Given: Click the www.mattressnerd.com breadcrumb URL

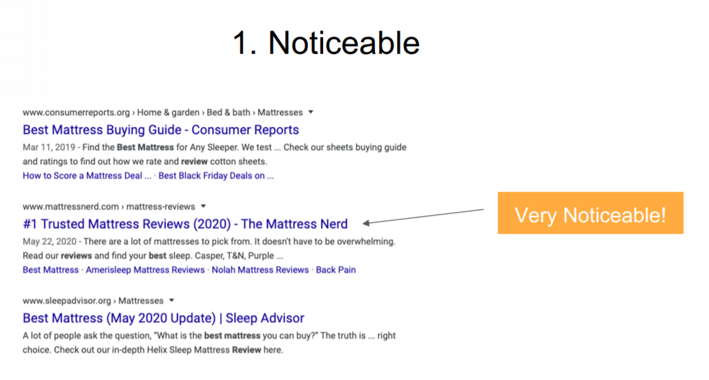Looking at the screenshot, I should click(71, 206).
